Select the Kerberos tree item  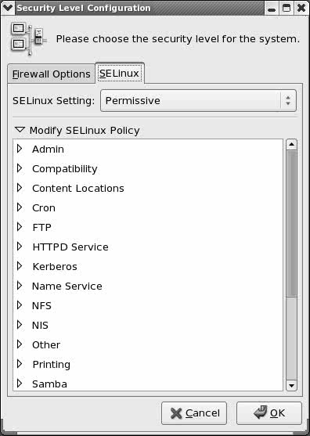tap(55, 266)
